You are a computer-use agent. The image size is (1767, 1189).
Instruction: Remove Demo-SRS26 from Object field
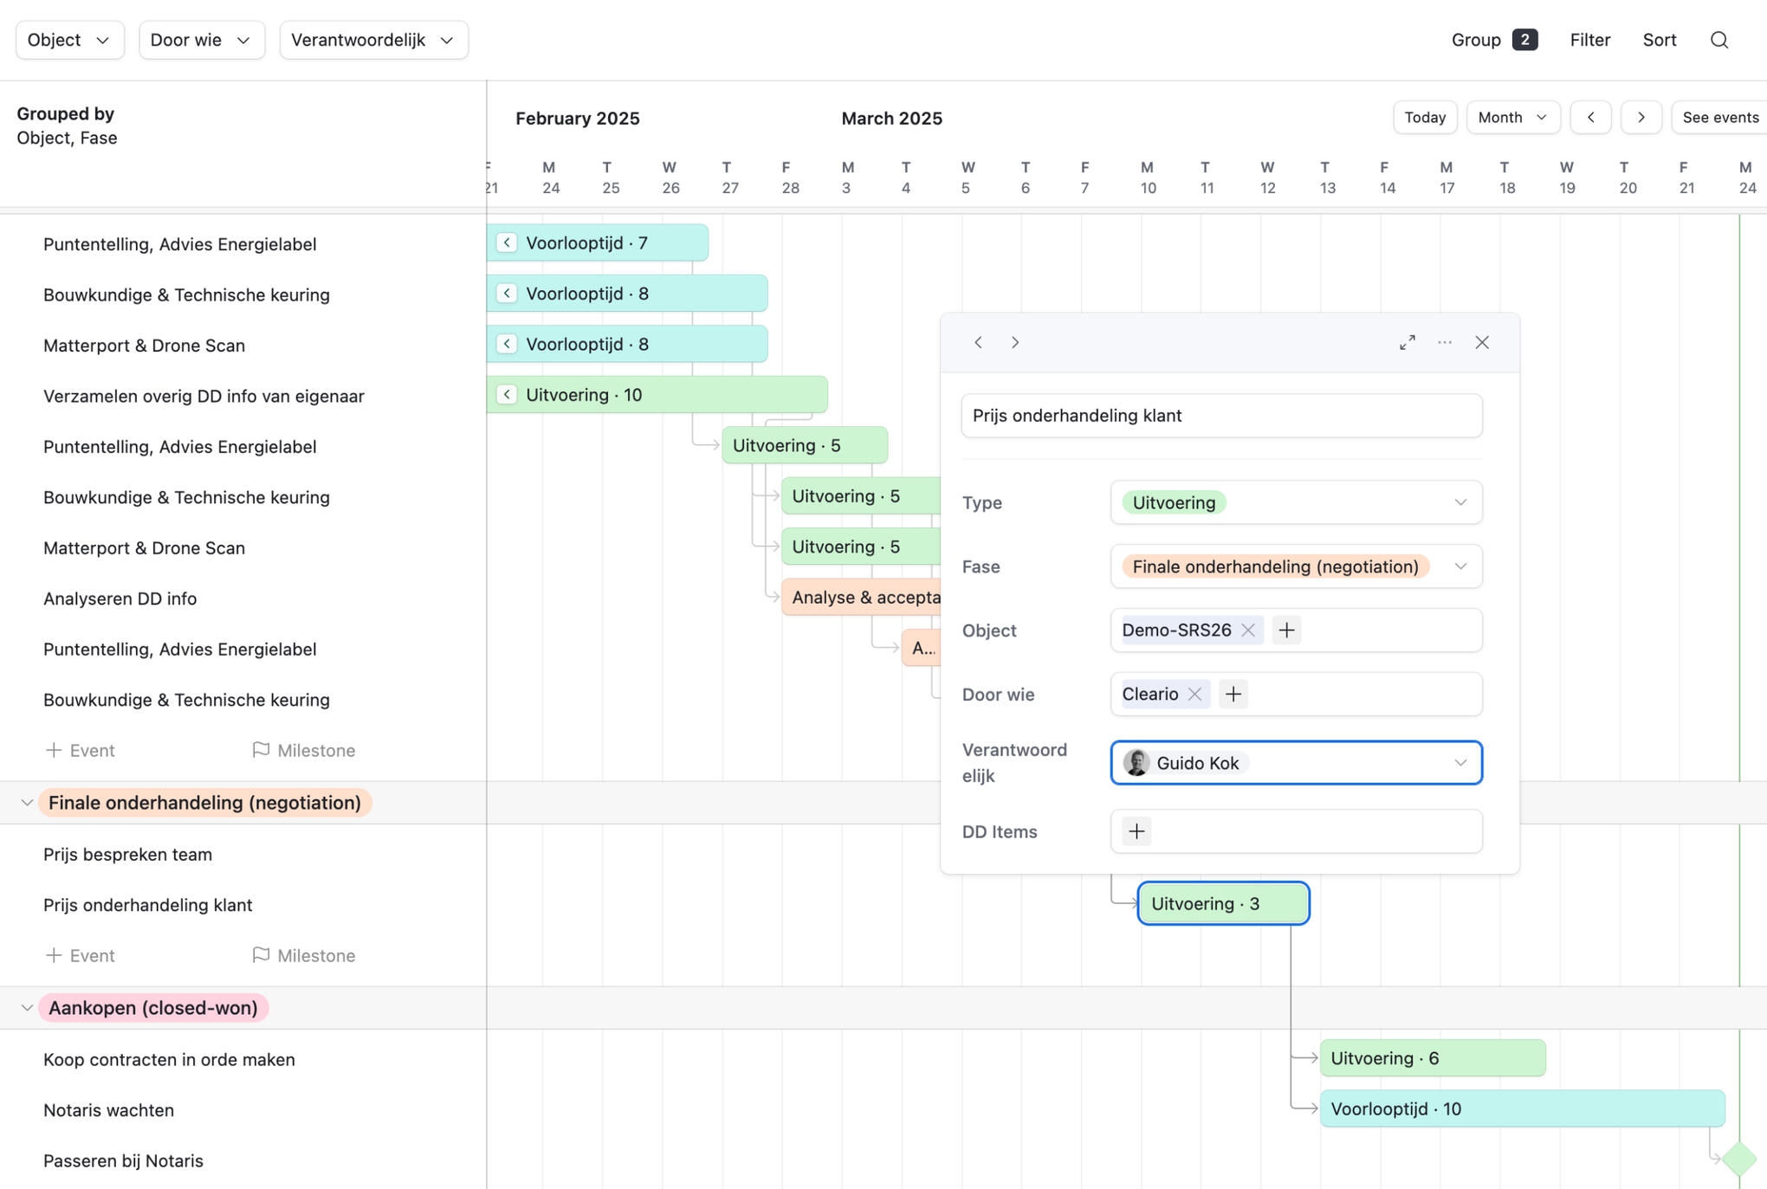[x=1248, y=630]
